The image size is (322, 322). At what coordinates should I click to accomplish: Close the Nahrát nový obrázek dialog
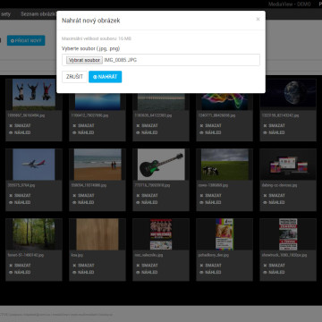tap(258, 19)
